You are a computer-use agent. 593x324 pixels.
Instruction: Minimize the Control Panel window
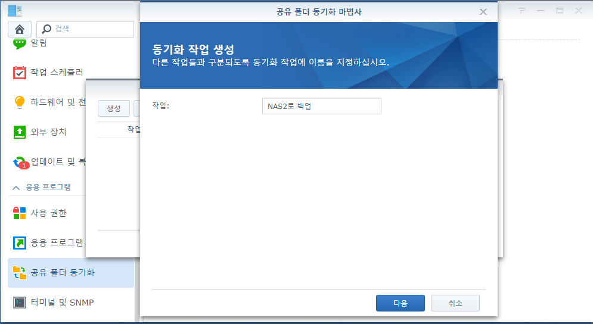pos(541,11)
